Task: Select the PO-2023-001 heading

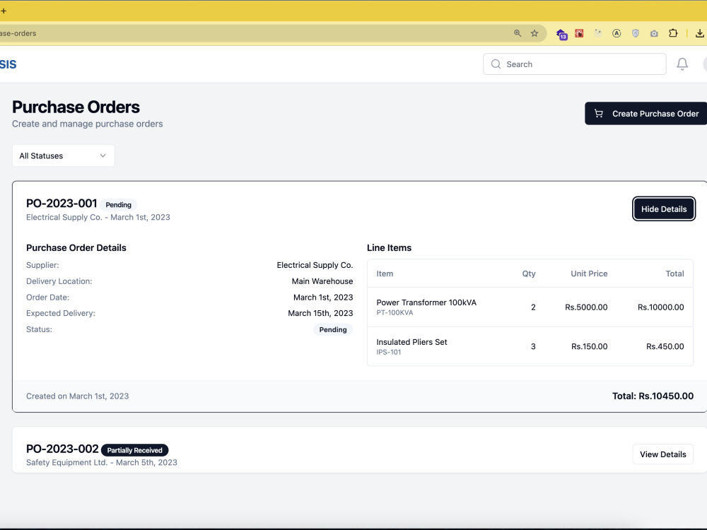Action: point(62,204)
